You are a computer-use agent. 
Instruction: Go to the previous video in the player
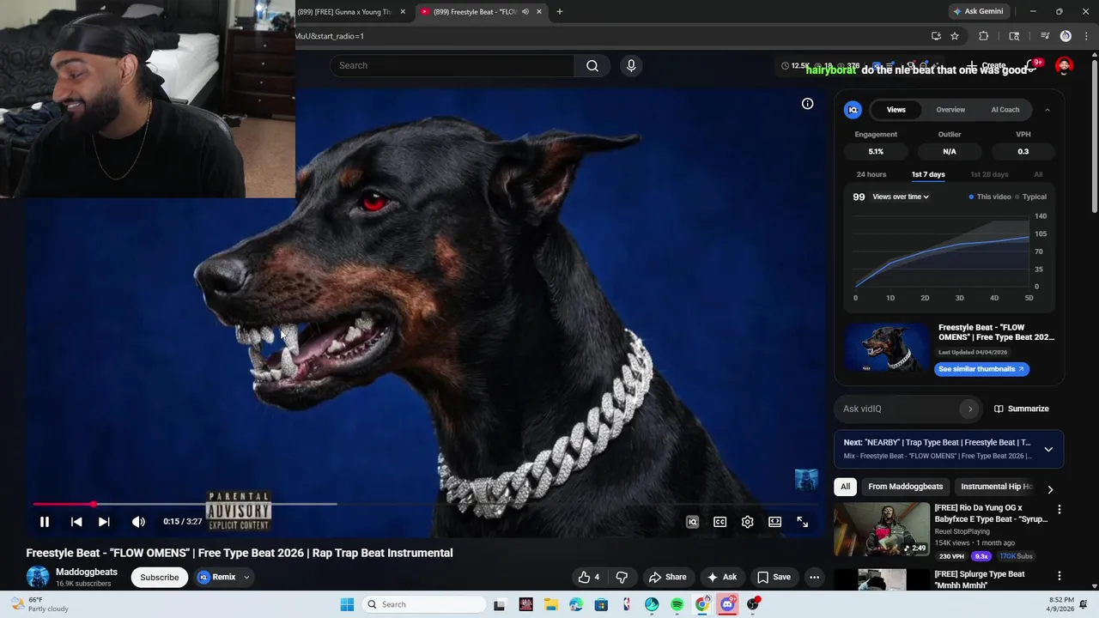[76, 522]
